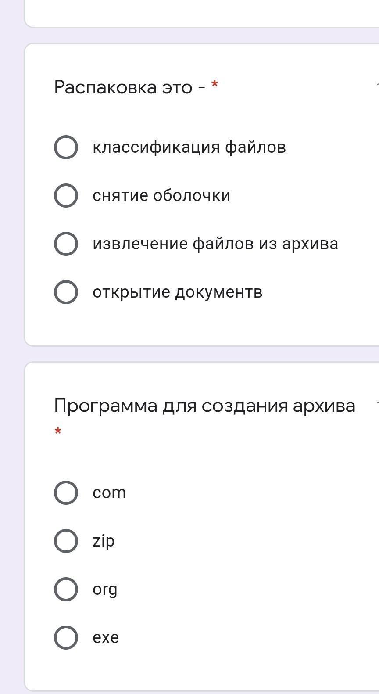Select the 'com' radio button
The height and width of the screenshot is (694, 379).
point(66,493)
